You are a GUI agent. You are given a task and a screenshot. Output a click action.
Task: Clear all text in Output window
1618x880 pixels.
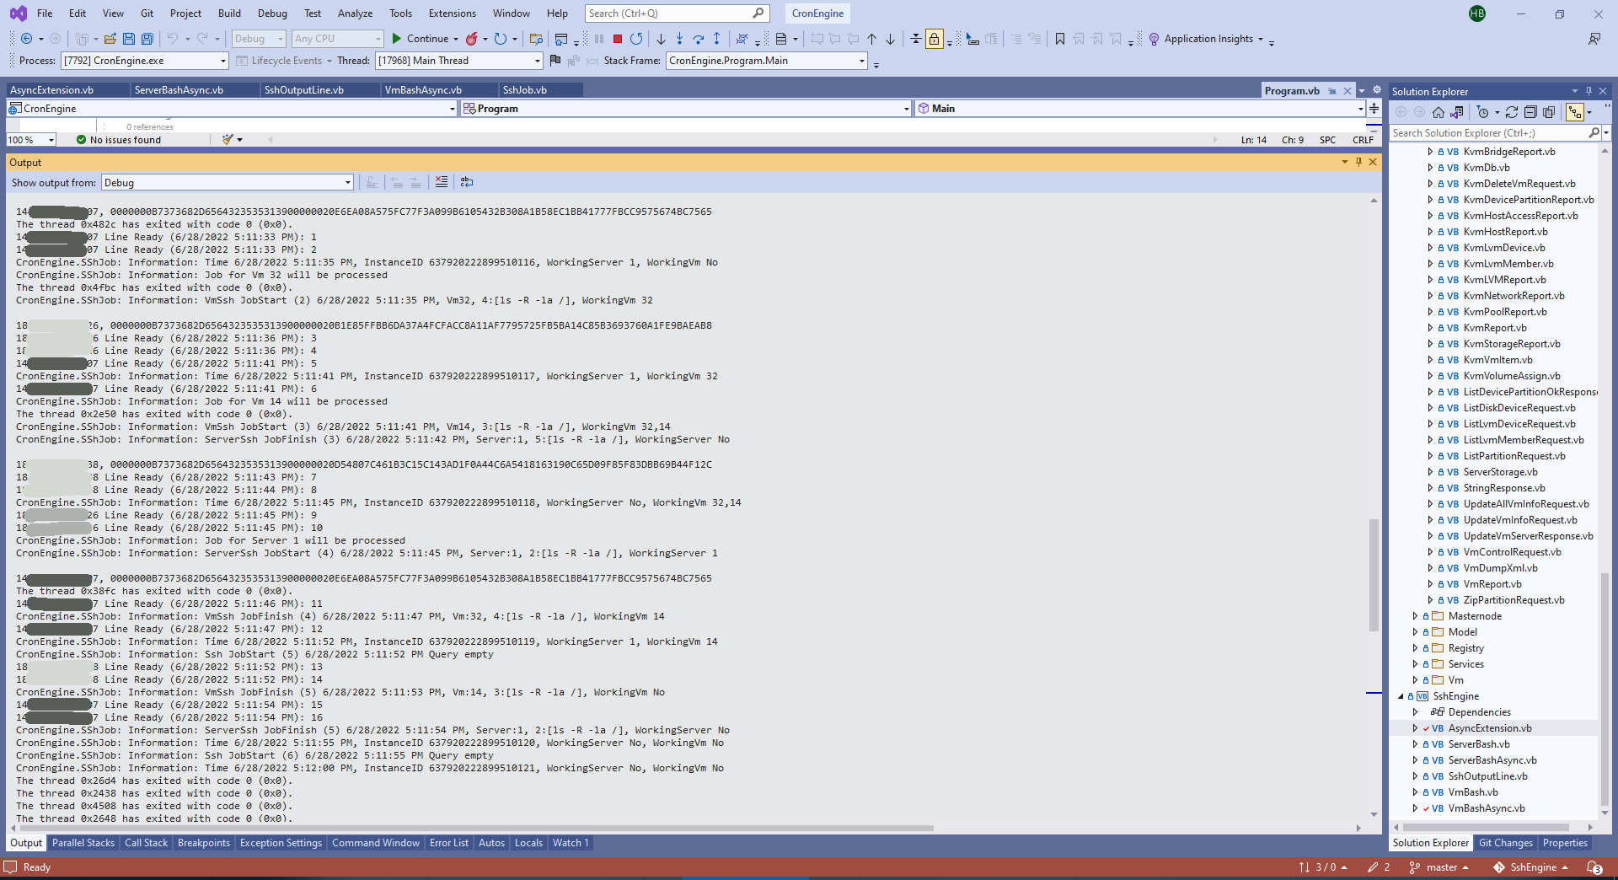click(442, 182)
